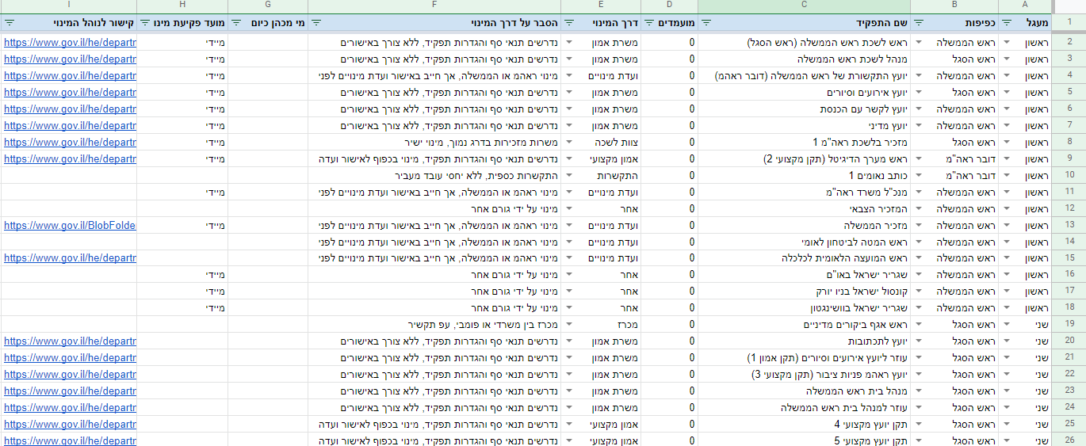Select cell יועץ לתכתובות
The width and height of the screenshot is (1086, 446).
tap(805, 341)
